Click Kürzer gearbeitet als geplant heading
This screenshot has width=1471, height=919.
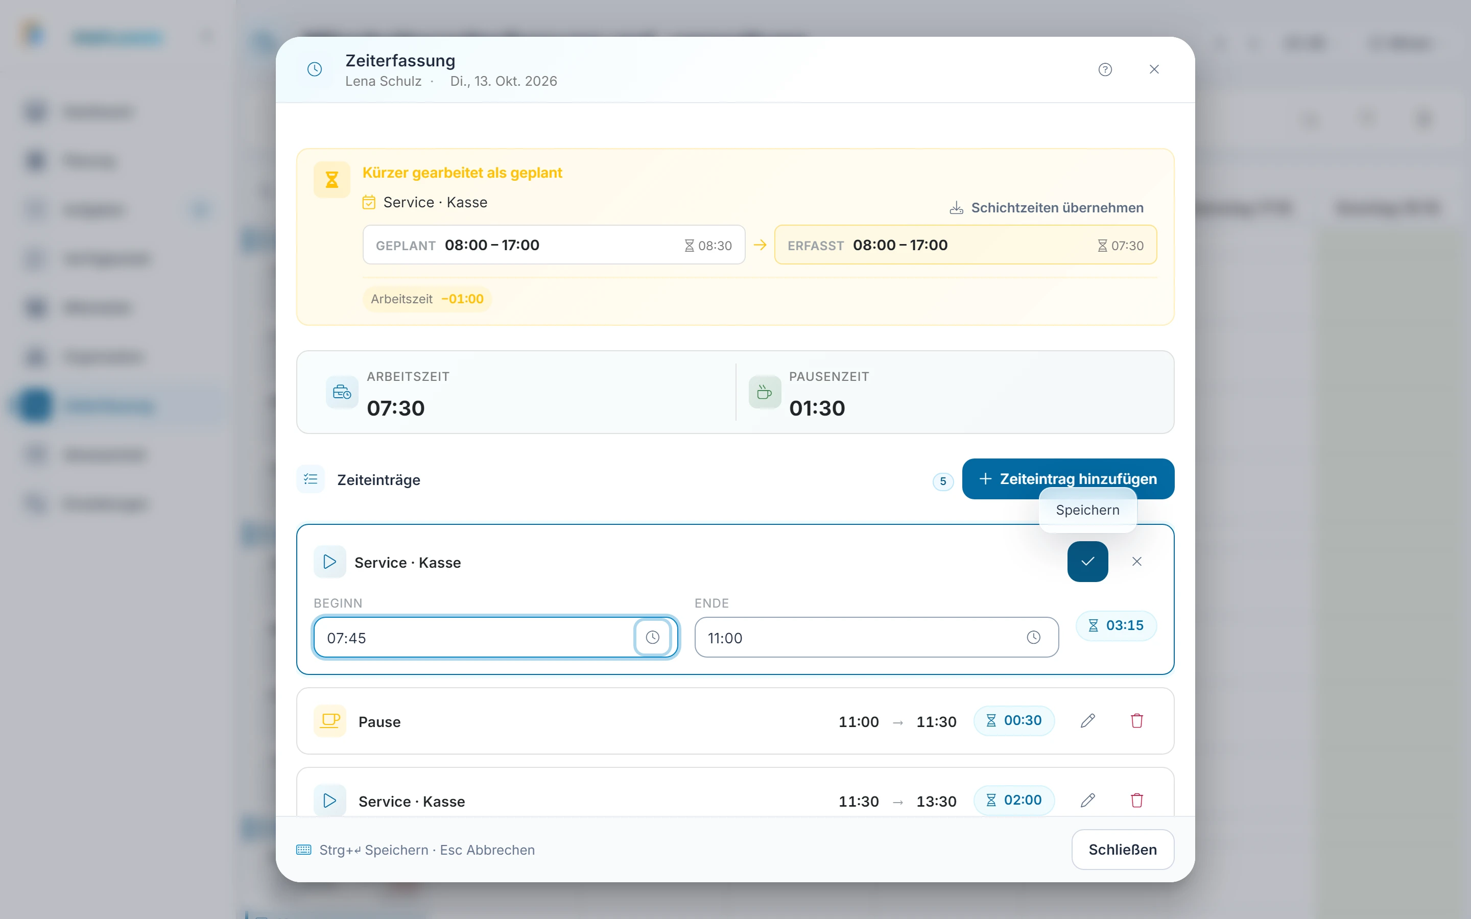tap(462, 173)
